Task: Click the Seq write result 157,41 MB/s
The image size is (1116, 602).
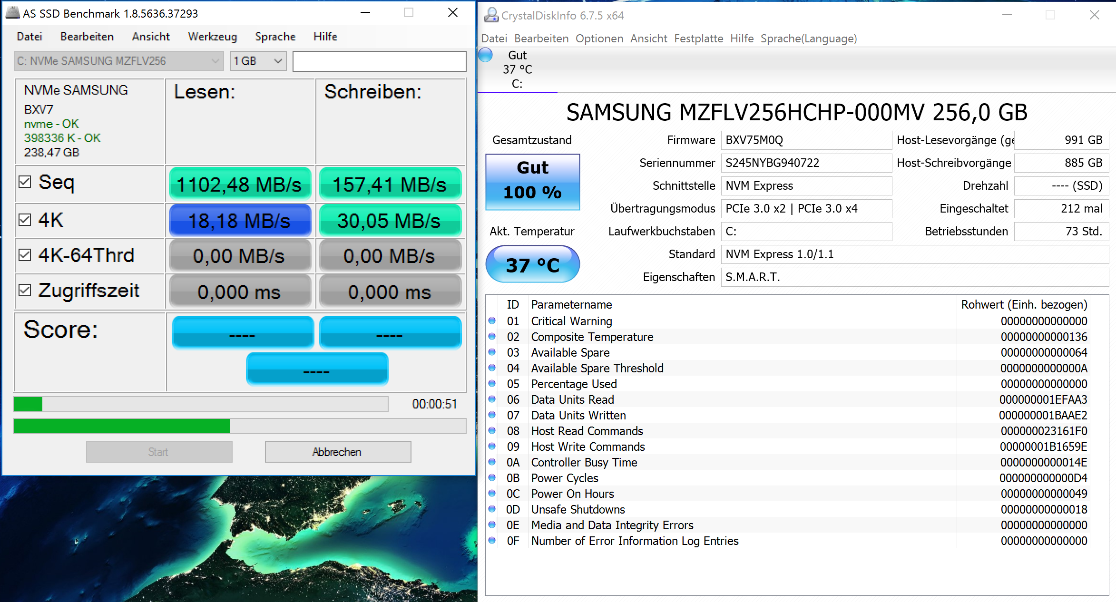Action: coord(390,184)
